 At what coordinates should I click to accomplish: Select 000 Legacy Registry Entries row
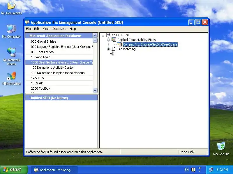(x=59, y=47)
